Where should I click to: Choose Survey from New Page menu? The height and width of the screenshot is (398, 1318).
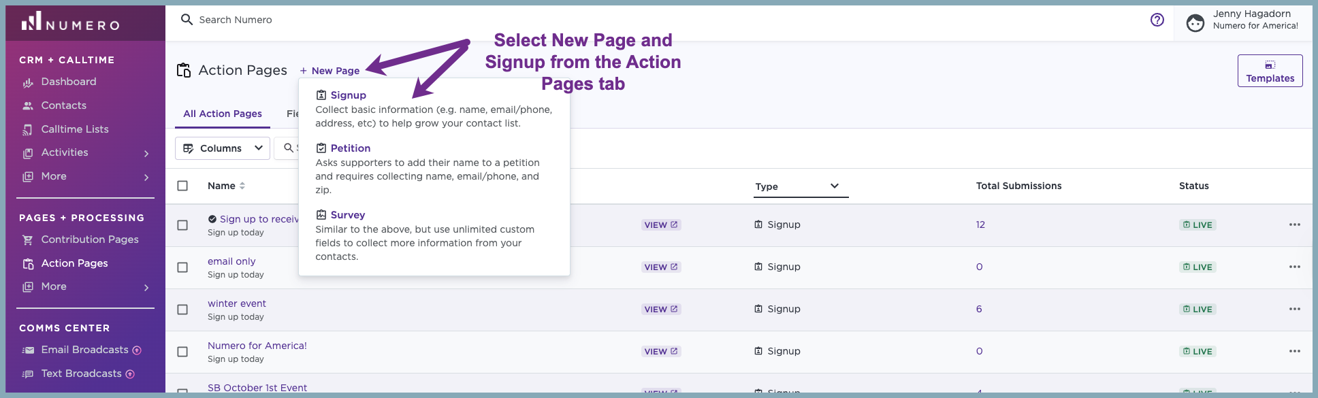(348, 215)
